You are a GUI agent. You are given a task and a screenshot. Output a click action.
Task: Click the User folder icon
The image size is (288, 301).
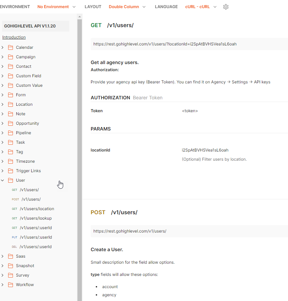pos(11,180)
